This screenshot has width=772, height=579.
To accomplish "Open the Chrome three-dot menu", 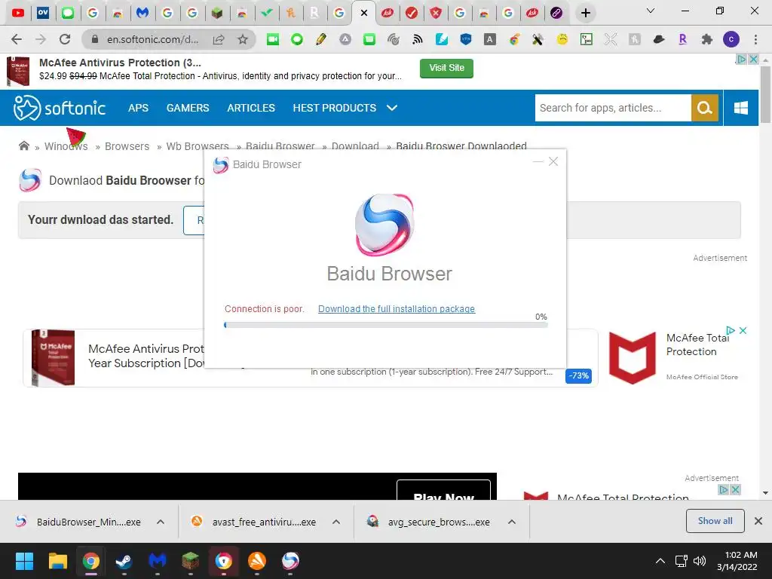I will (x=755, y=39).
